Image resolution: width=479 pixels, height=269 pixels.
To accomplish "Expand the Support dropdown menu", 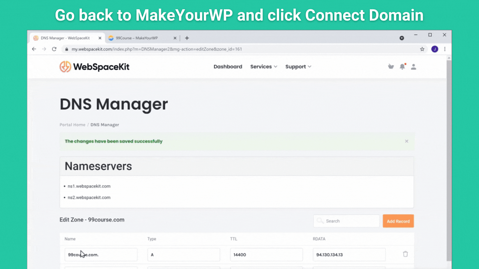I will pyautogui.click(x=298, y=67).
